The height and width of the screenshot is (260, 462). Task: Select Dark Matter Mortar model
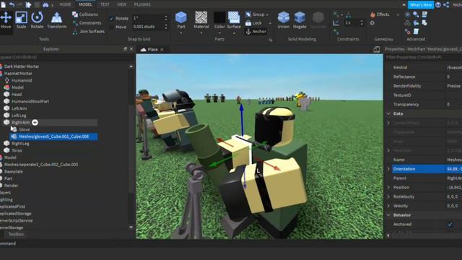[x=22, y=66]
